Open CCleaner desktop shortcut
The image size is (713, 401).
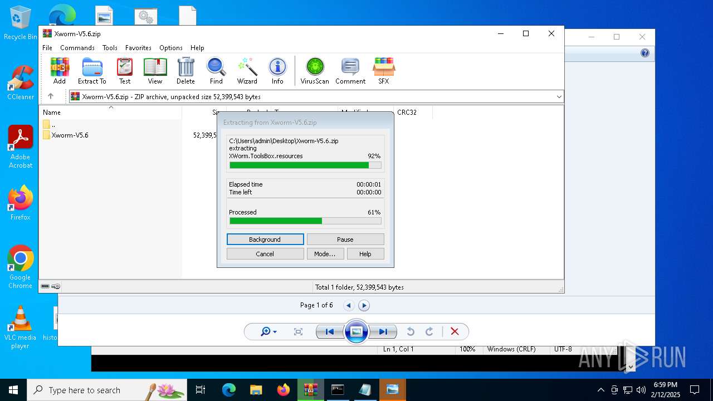(x=21, y=82)
